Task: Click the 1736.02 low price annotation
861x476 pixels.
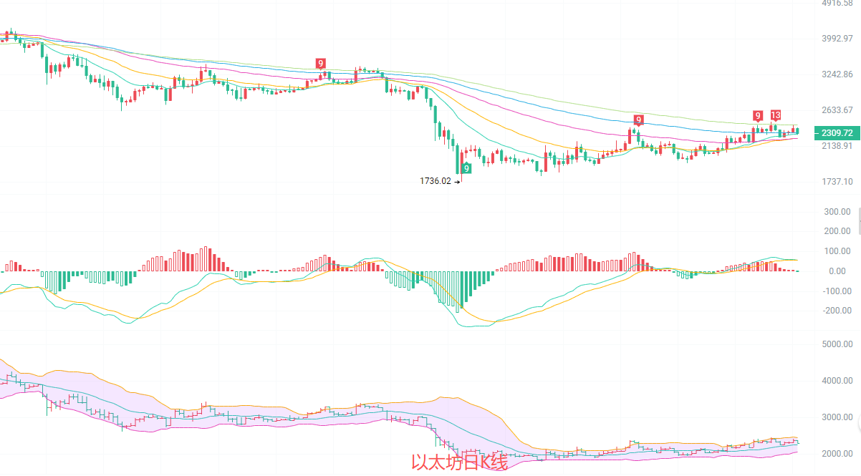Action: point(436,181)
